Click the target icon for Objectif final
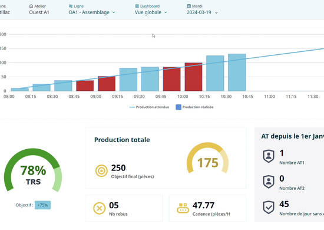Image resolution: width=324 pixels, height=230 pixels. [101, 170]
